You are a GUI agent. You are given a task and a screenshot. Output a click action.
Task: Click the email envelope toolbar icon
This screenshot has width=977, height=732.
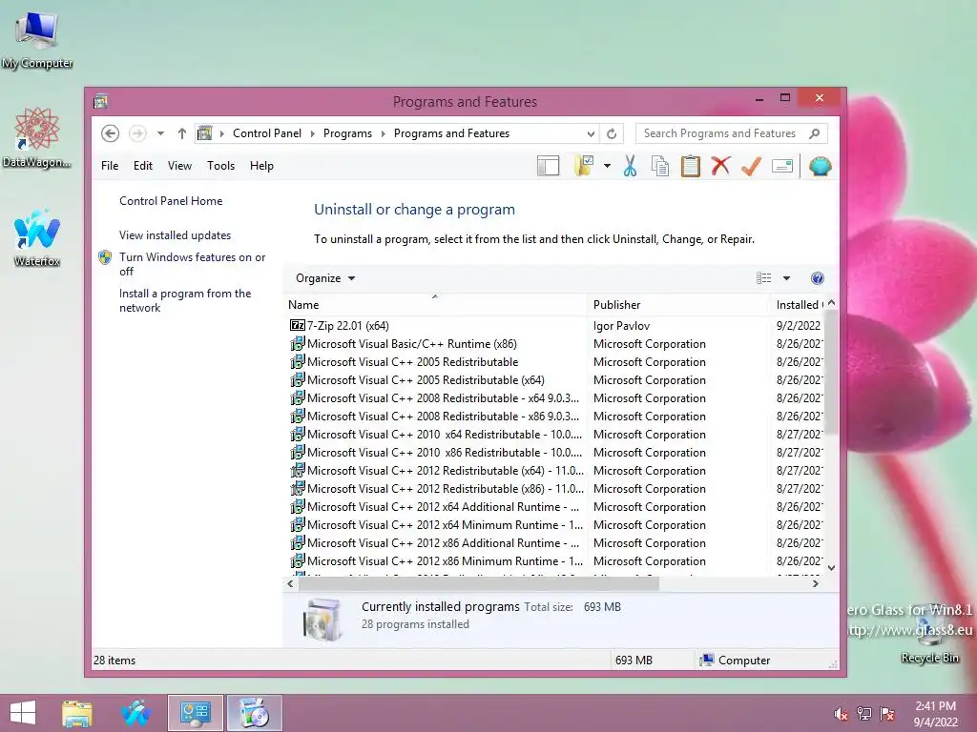click(782, 166)
